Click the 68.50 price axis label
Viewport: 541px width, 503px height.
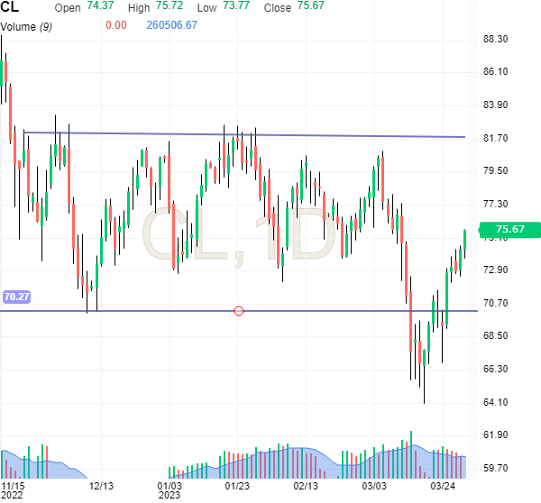pos(495,335)
